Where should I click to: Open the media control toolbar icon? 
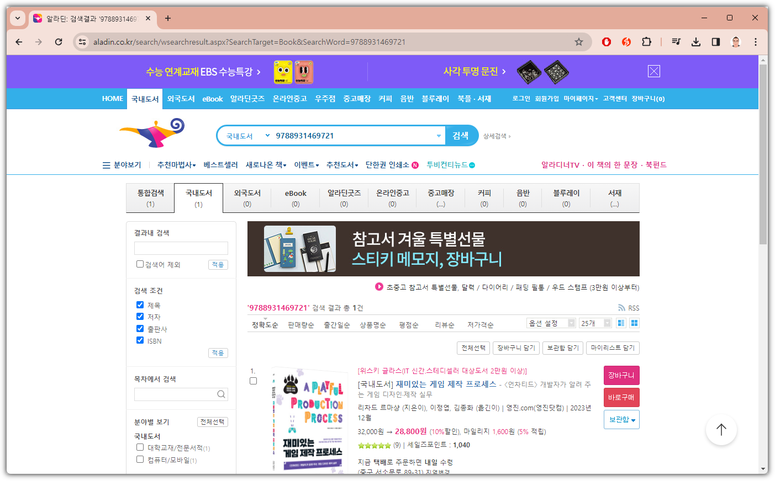click(x=676, y=42)
